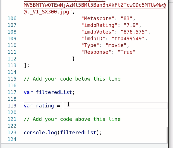Click the closing brace on line 112

click(x=74, y=59)
